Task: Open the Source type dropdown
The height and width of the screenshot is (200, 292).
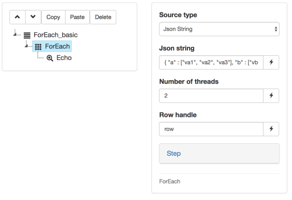Action: pyautogui.click(x=219, y=29)
